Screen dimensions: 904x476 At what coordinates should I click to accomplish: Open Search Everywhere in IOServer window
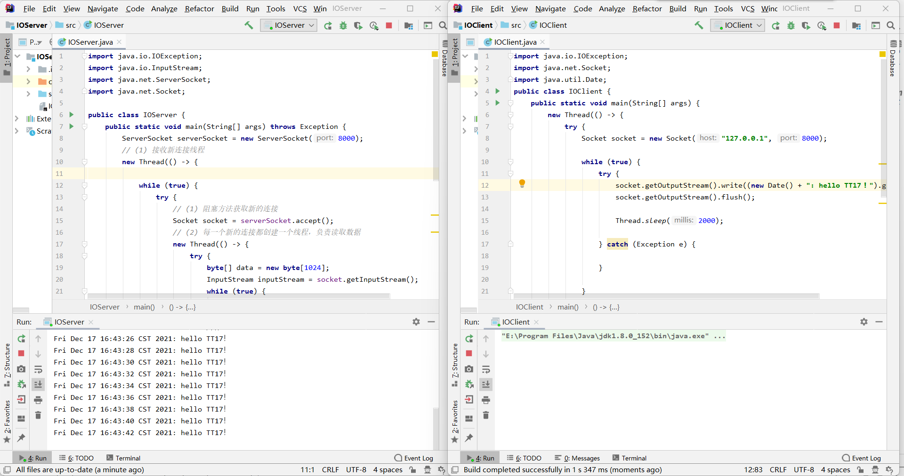click(443, 25)
